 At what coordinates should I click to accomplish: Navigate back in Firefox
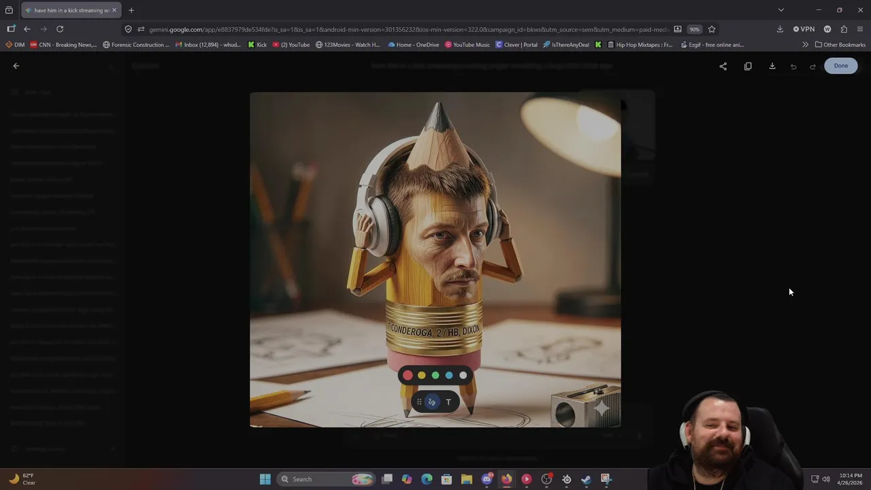click(x=27, y=29)
